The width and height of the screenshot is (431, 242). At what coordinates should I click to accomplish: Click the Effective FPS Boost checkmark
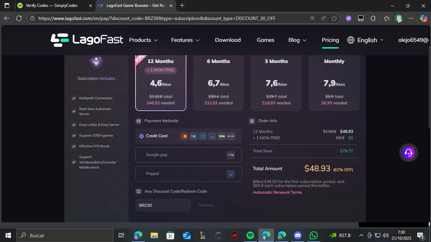(x=74, y=146)
